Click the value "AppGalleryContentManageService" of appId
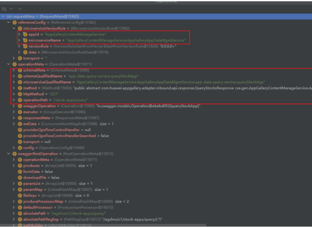The image size is (312, 227). click(75, 34)
